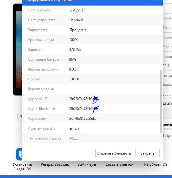Click the device info vertical scrollbar thumb

pos(161,101)
